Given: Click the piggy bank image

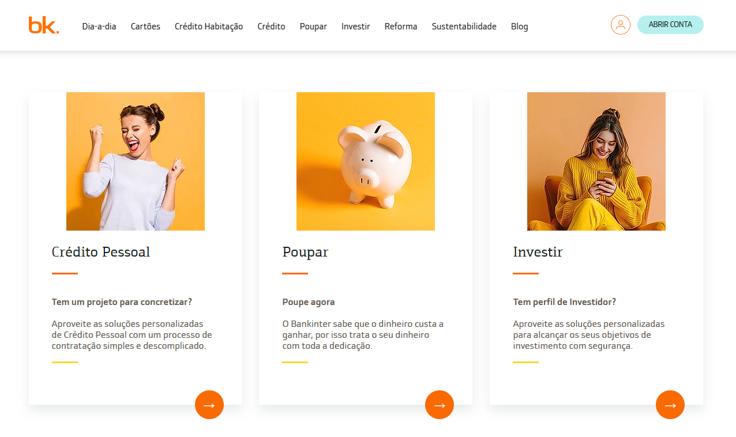Looking at the screenshot, I should pos(366,161).
